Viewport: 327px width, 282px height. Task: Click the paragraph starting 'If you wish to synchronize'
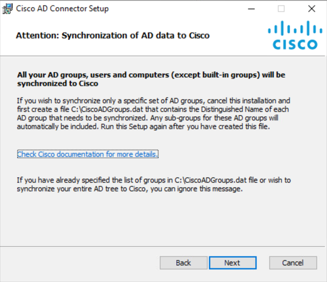point(153,114)
